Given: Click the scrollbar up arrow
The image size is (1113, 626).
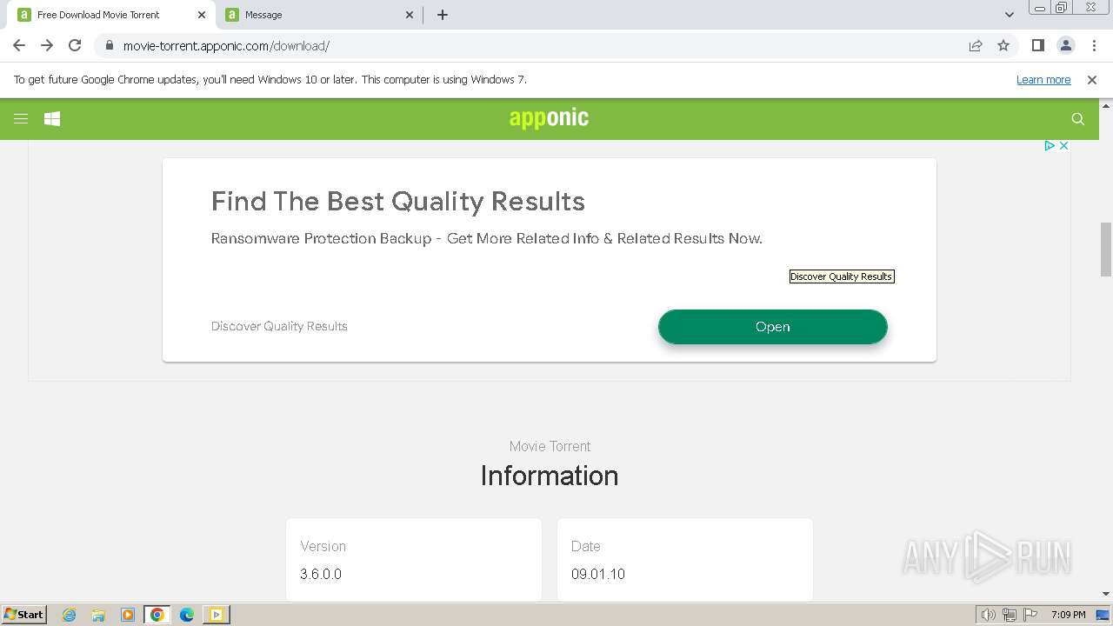Looking at the screenshot, I should 1106,105.
